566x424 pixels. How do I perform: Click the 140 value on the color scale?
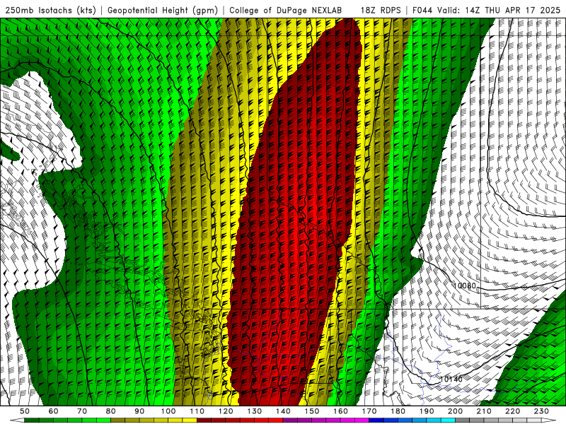(x=283, y=411)
